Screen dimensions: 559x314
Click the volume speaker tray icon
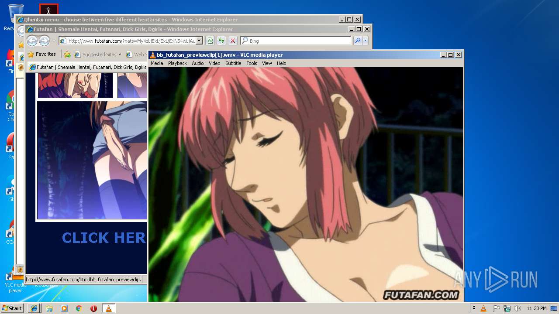pos(518,308)
